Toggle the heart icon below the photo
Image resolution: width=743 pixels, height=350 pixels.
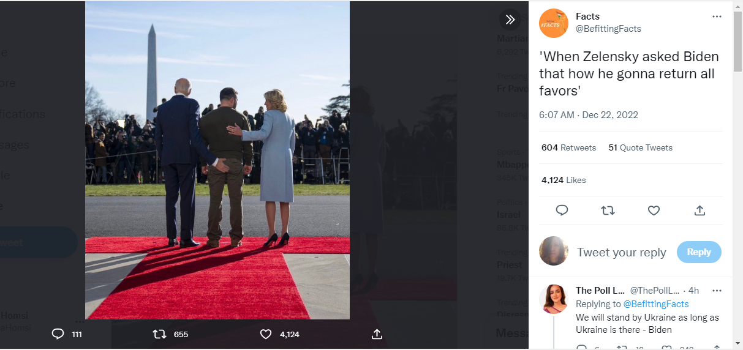pos(266,334)
